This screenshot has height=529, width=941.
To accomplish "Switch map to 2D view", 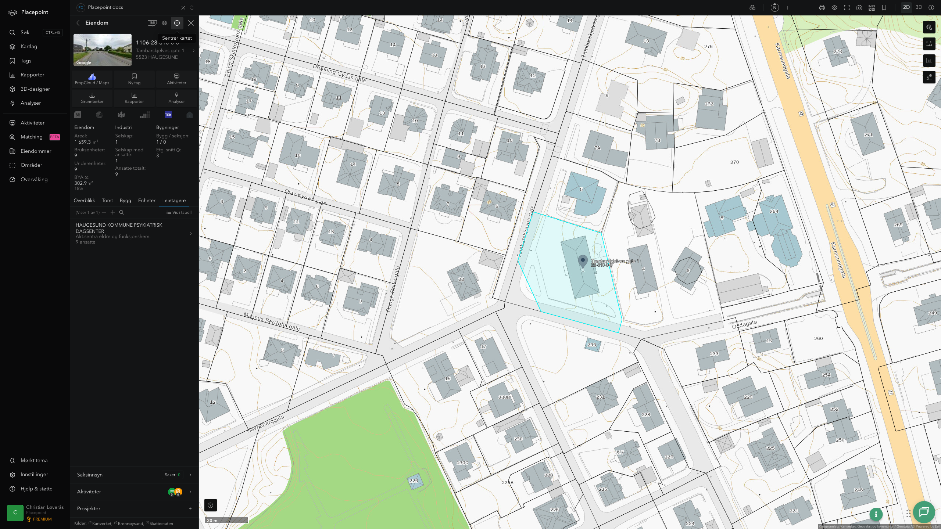I will click(x=906, y=7).
